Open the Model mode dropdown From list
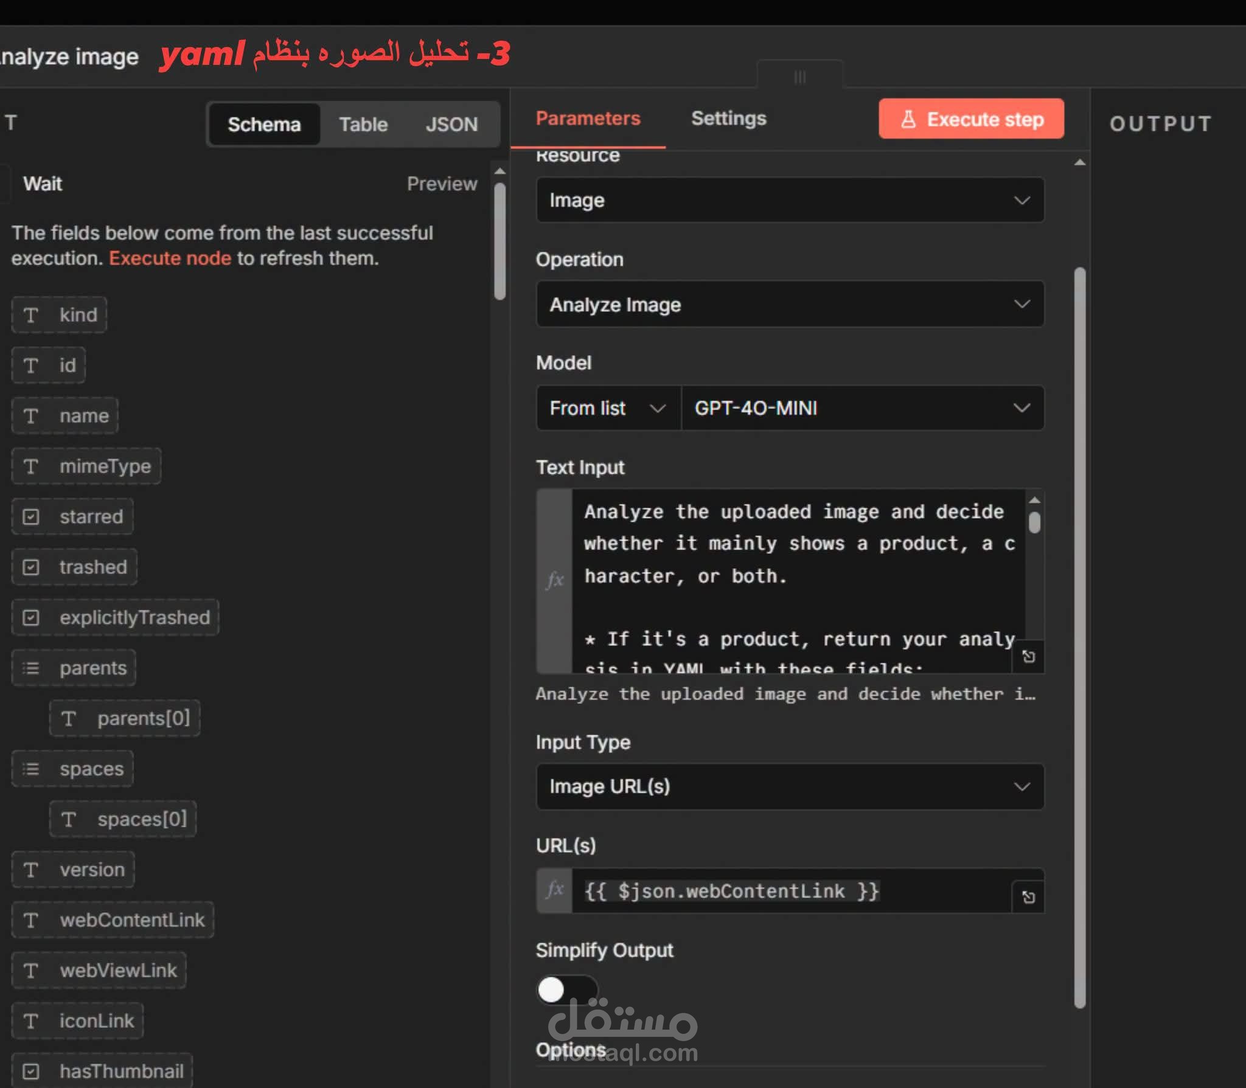1246x1088 pixels. tap(608, 408)
